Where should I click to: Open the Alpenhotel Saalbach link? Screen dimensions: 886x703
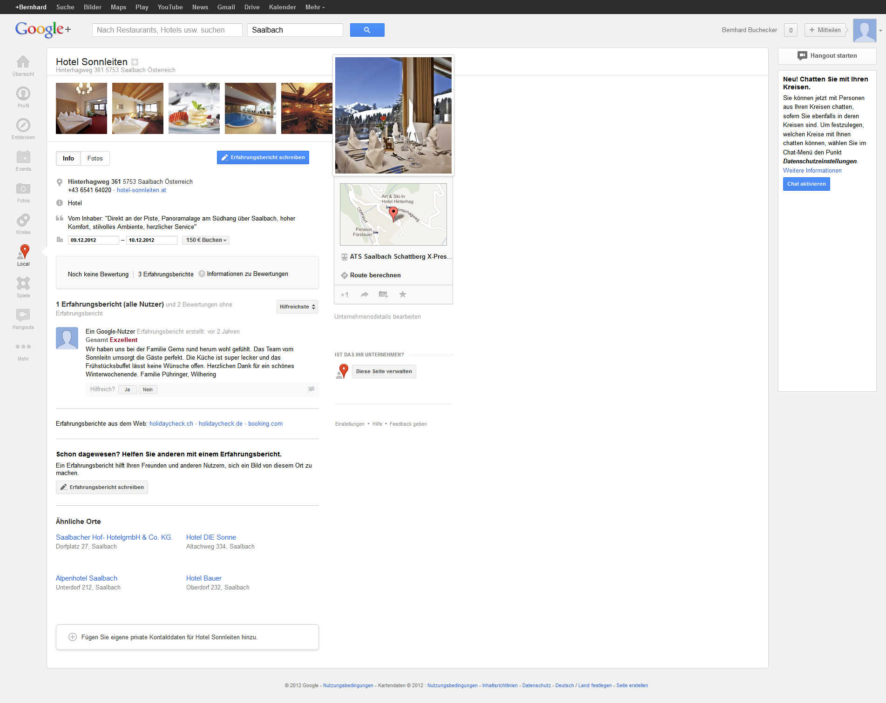(87, 578)
